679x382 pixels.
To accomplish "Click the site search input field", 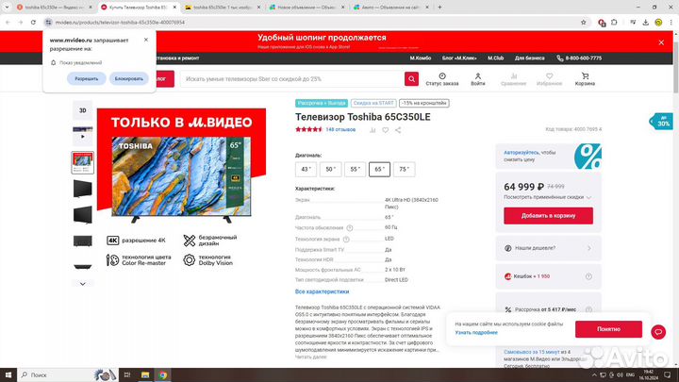I will 292,79.
